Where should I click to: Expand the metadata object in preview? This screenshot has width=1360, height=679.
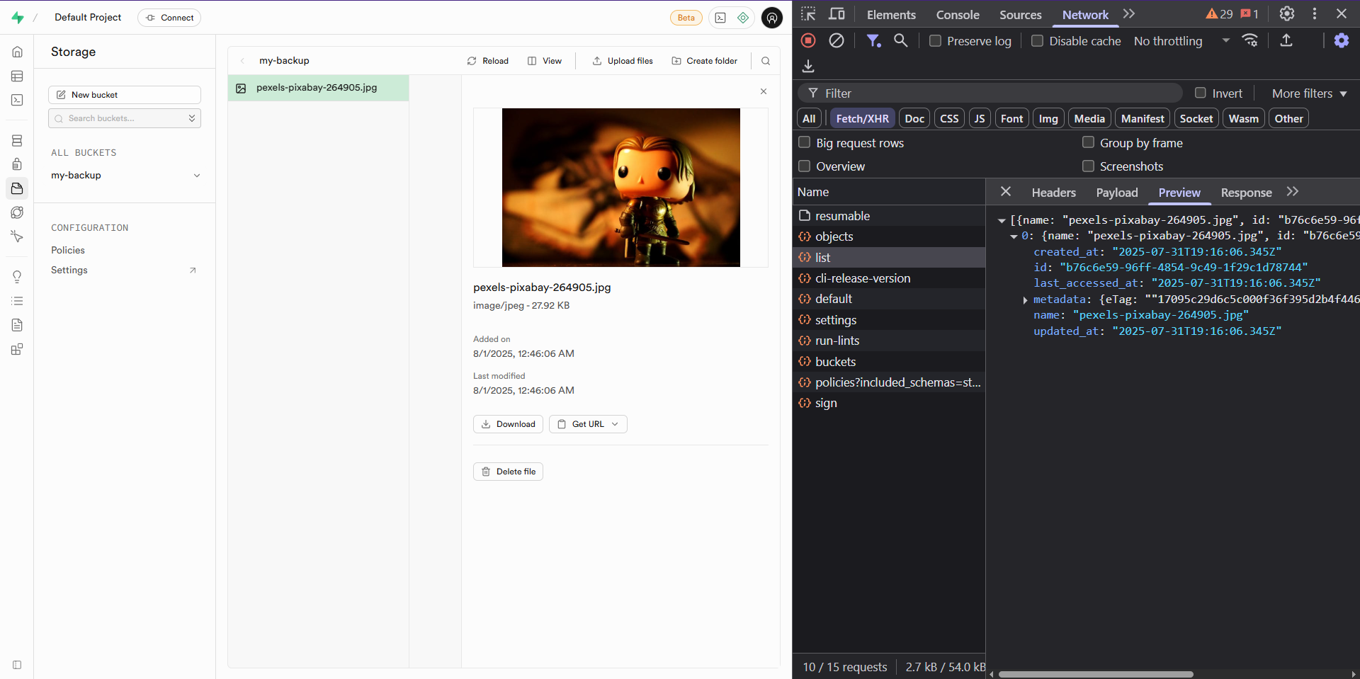point(1025,299)
